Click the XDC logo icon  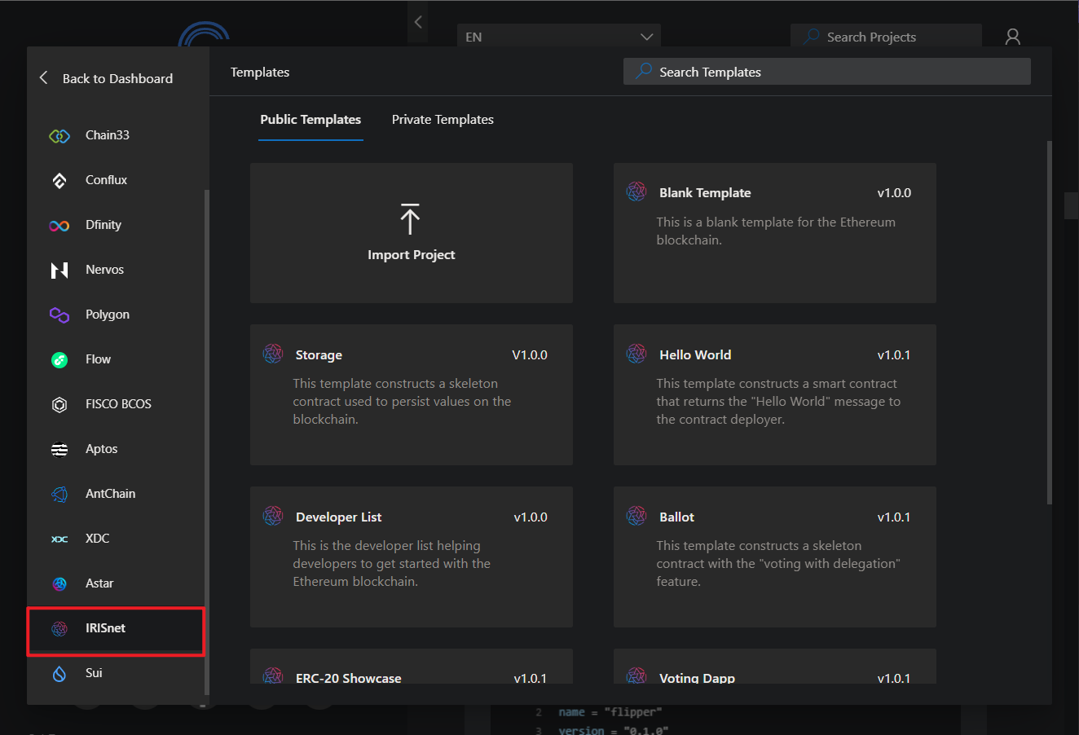tap(59, 539)
